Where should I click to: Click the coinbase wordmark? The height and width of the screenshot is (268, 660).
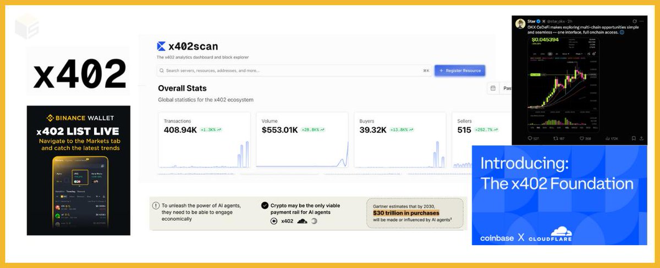point(497,238)
